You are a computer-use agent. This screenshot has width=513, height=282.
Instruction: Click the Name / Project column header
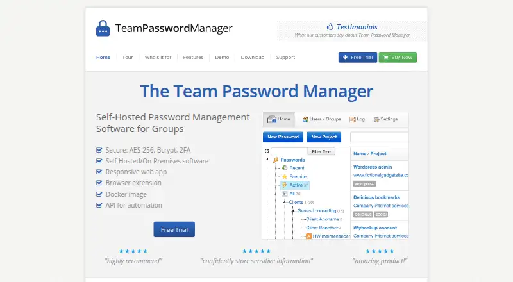point(370,153)
